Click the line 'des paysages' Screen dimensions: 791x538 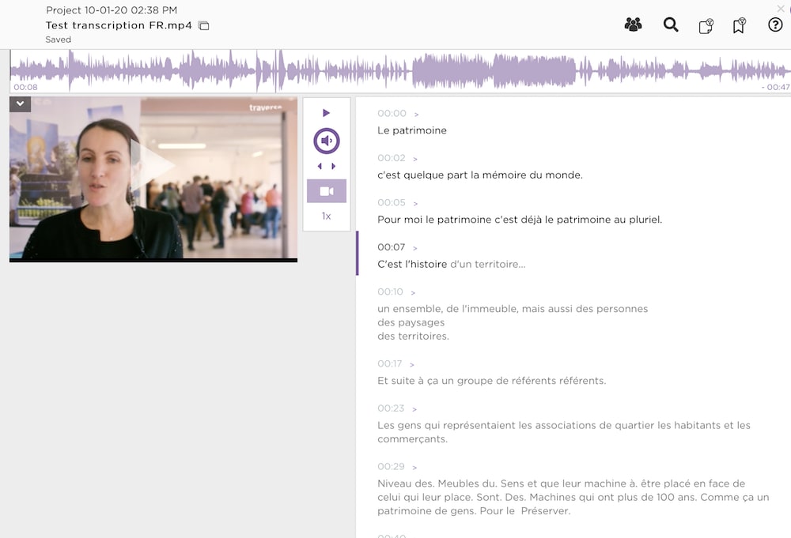pyautogui.click(x=411, y=322)
